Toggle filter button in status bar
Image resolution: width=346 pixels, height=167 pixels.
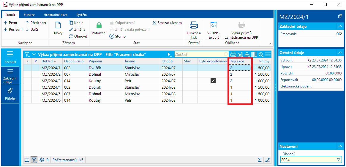[34, 160]
